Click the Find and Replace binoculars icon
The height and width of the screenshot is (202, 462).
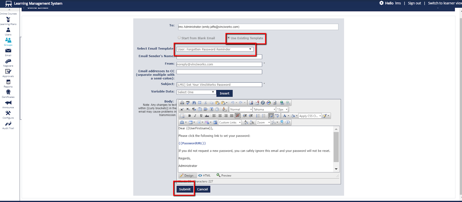pos(194,103)
